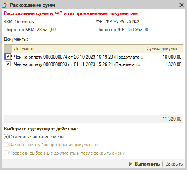The width and height of the screenshot is (187, 170).
Task: Click the 10 000,00 amount cell
Action: pyautogui.click(x=164, y=57)
